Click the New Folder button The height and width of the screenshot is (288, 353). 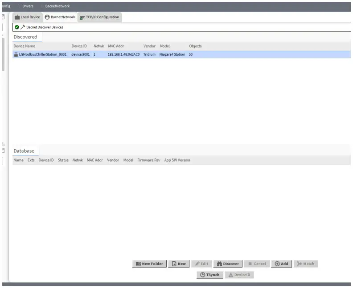(149, 264)
